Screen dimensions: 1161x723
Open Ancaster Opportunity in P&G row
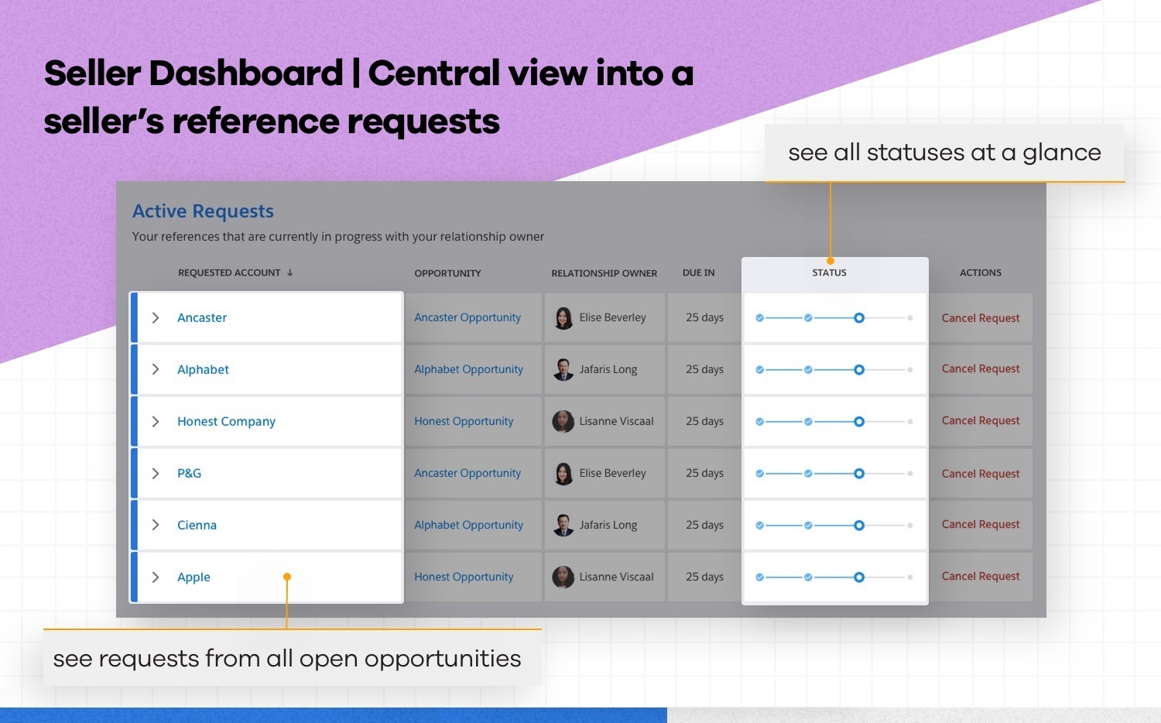467,473
